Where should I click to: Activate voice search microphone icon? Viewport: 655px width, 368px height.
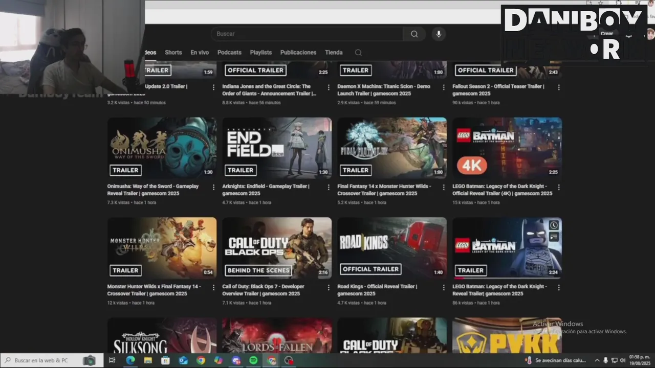[438, 34]
